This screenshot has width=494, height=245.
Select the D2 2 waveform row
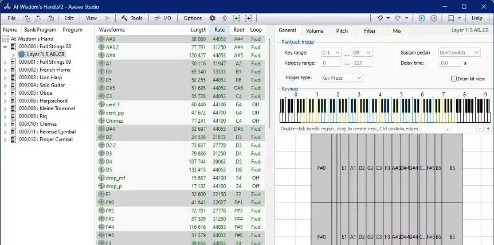(181, 145)
